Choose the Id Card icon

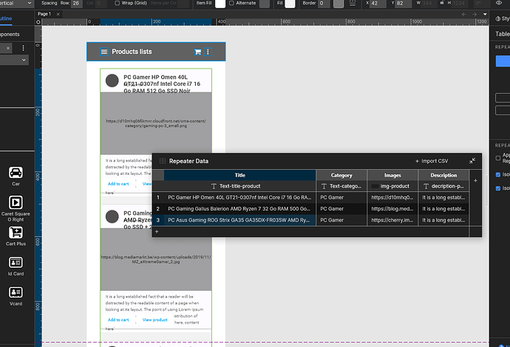(x=15, y=263)
